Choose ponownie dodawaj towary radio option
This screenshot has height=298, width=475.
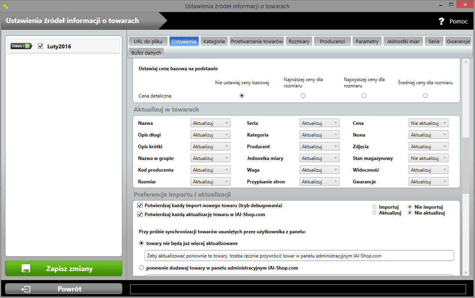(x=141, y=268)
